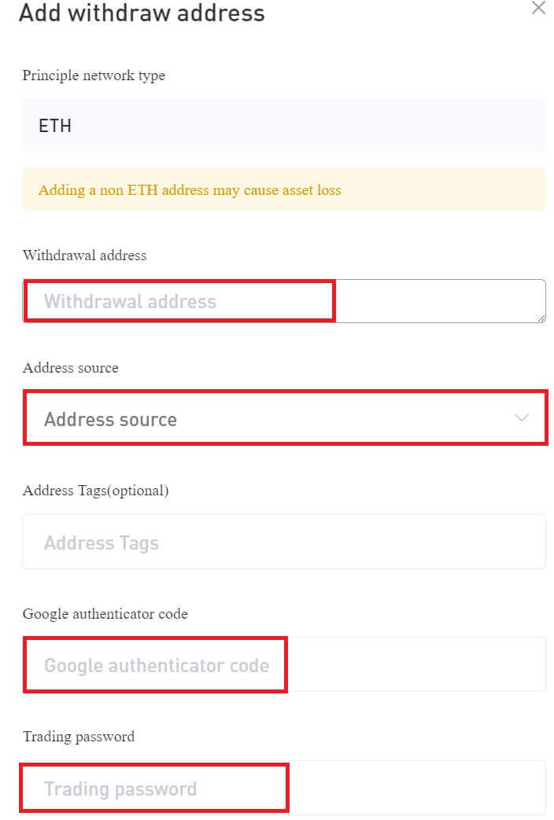
Task: Click the resize handle on withdrawal address box
Action: (541, 318)
